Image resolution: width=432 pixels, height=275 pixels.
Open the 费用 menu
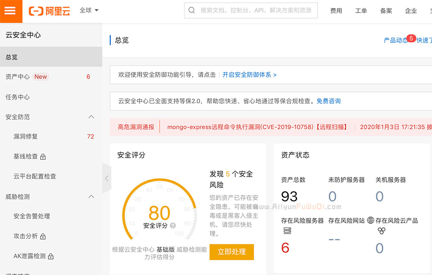coord(336,11)
